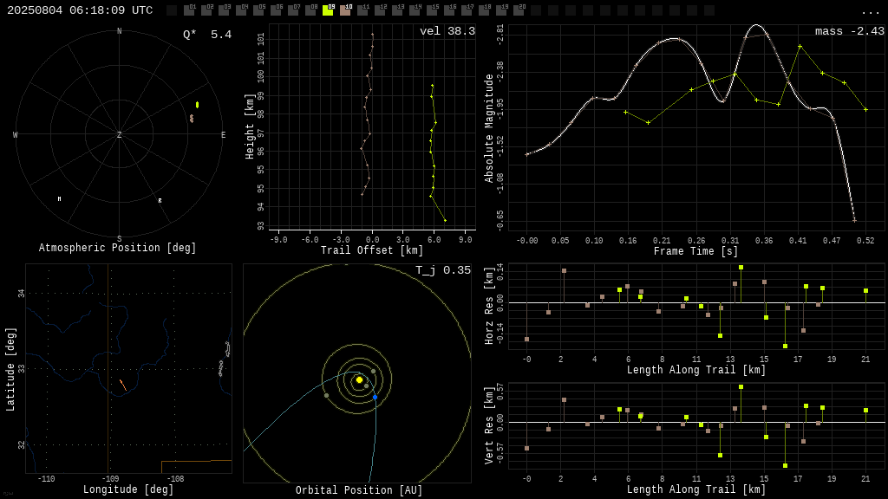Click the N compass label
The image size is (888, 499).
point(119,31)
